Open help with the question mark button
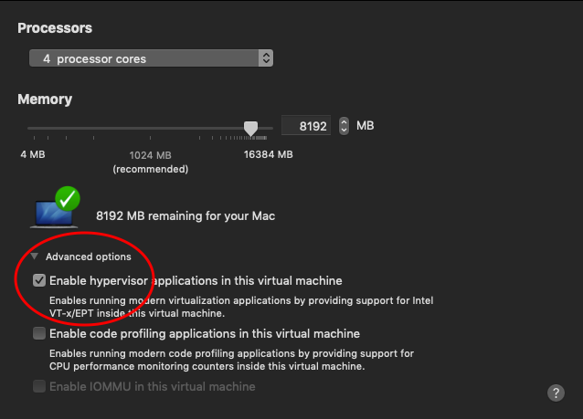This screenshot has height=419, width=583. (x=556, y=393)
